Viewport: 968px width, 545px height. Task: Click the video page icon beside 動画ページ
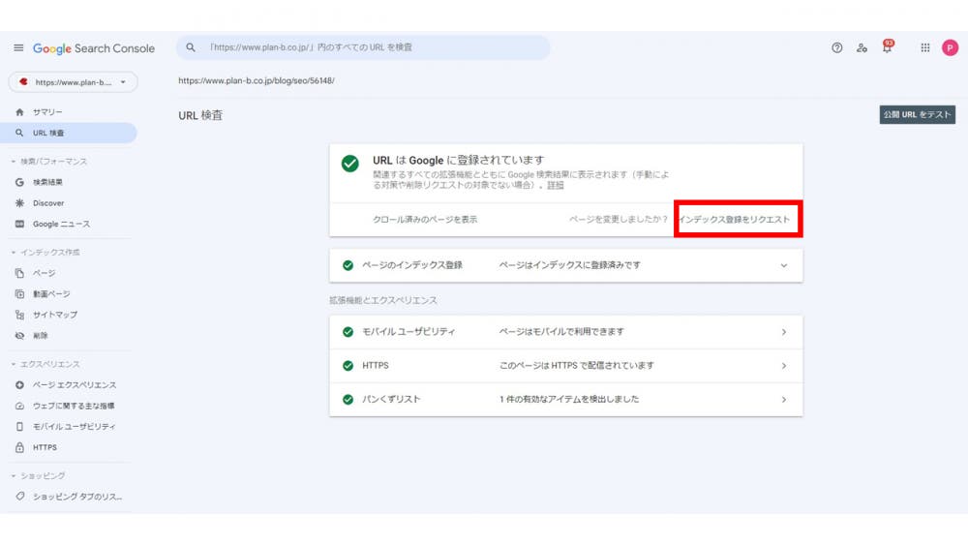[19, 293]
